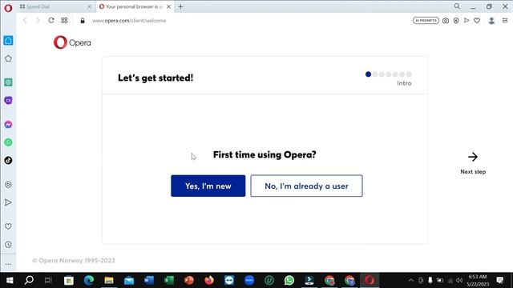This screenshot has width=513, height=288.
Task: Open AI Prompts button
Action: pyautogui.click(x=426, y=21)
